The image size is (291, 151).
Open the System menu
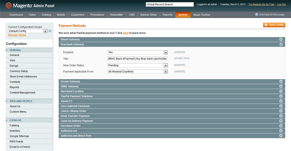tap(183, 15)
